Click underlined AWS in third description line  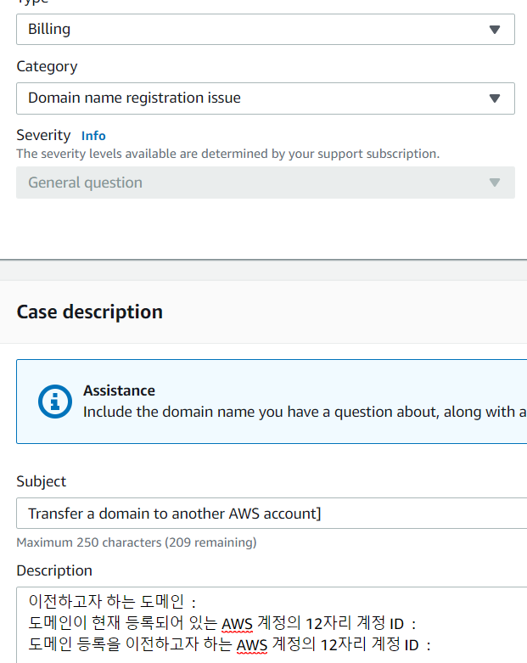[x=251, y=645]
